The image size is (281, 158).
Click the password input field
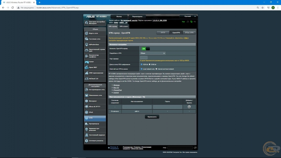(x=168, y=107)
